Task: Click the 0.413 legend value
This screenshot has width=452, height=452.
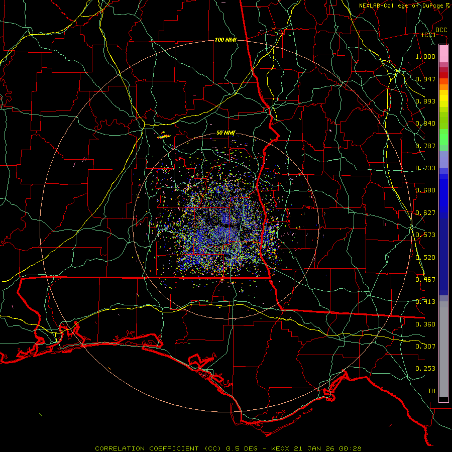Action: [x=425, y=302]
